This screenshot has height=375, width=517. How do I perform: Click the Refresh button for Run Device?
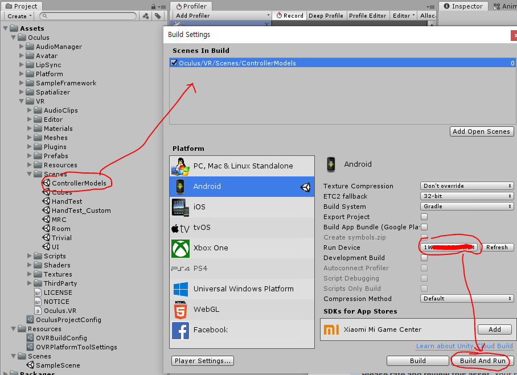pos(497,247)
